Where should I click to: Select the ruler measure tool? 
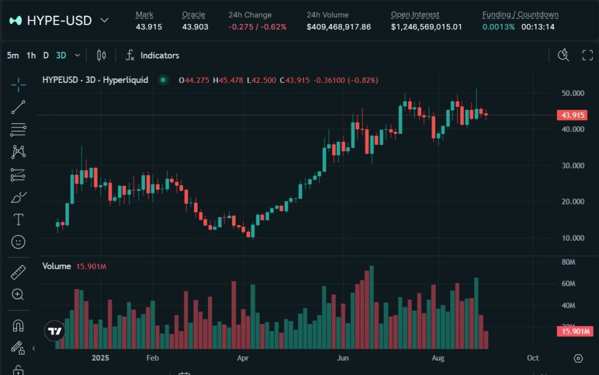point(18,272)
